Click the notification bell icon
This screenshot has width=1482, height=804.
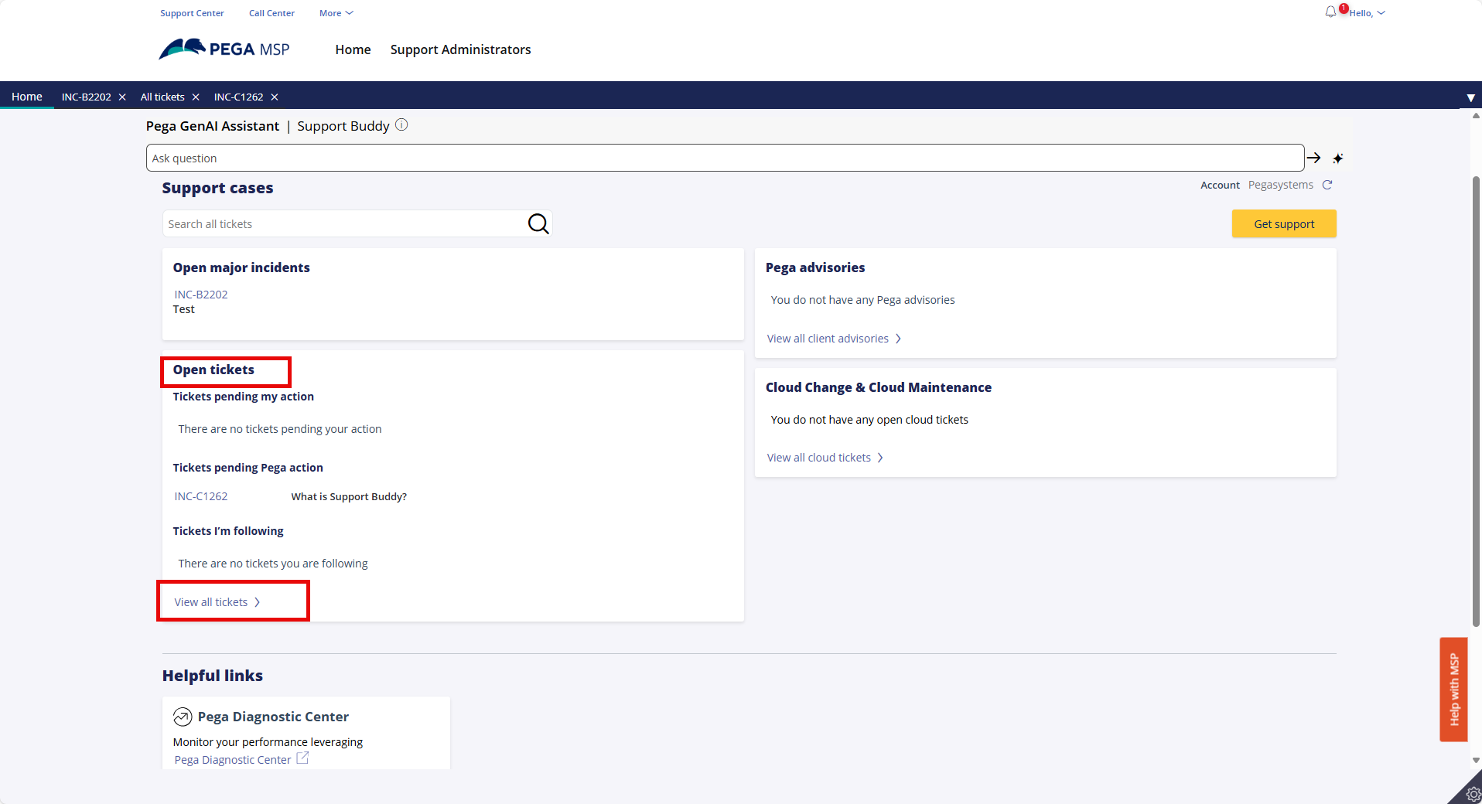[x=1330, y=12]
